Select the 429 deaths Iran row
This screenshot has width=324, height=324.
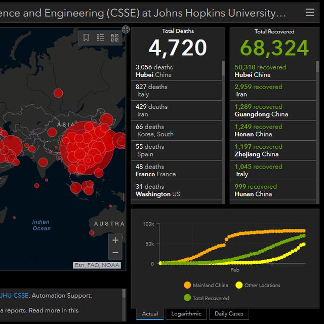coord(177,110)
